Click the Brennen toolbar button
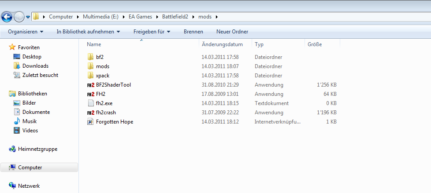The height and width of the screenshot is (193, 431). click(193, 32)
